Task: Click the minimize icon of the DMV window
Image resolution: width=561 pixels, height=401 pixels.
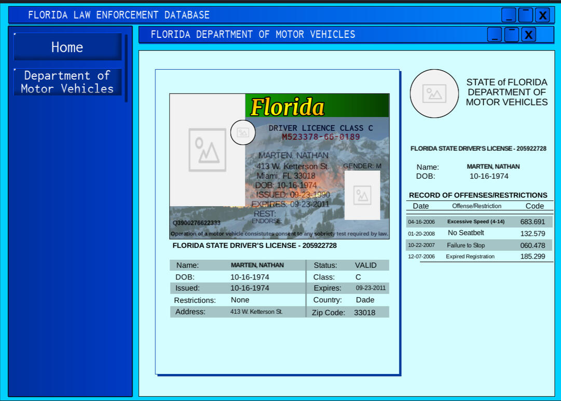Action: 494,34
